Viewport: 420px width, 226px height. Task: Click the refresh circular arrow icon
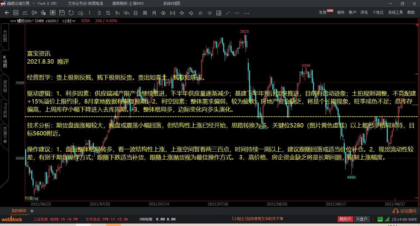pyautogui.click(x=71, y=13)
